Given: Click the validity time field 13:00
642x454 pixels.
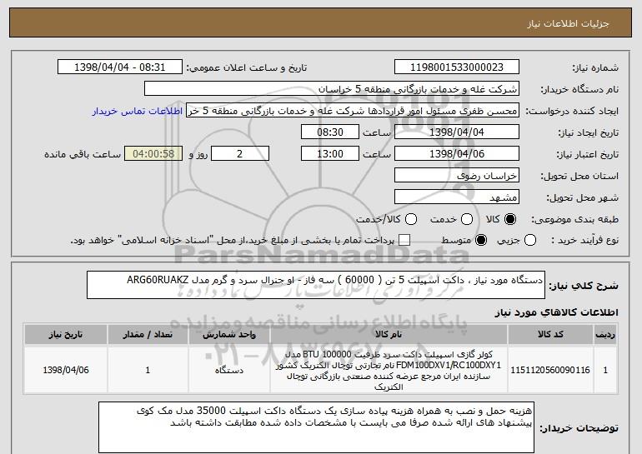Looking at the screenshot, I should [x=330, y=154].
